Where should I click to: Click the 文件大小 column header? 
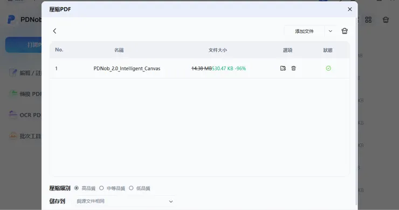(218, 50)
